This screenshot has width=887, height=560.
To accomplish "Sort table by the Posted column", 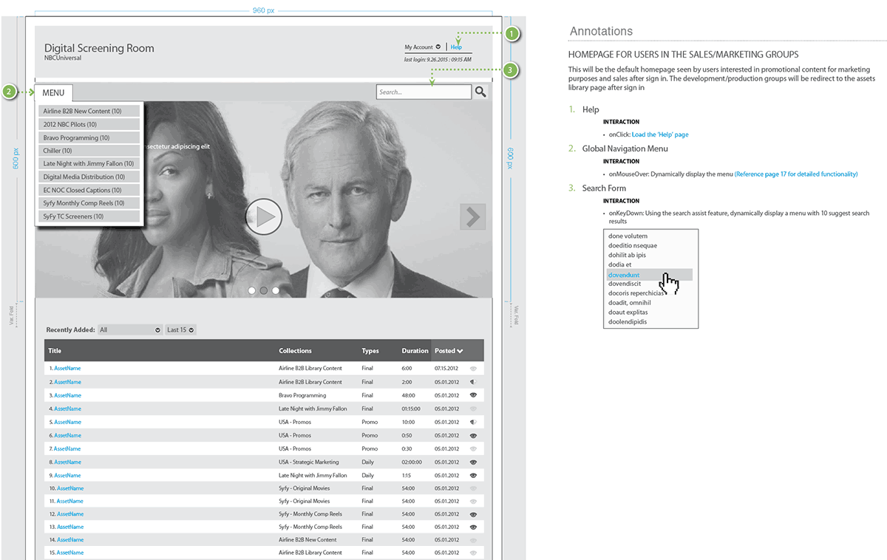I will click(449, 351).
